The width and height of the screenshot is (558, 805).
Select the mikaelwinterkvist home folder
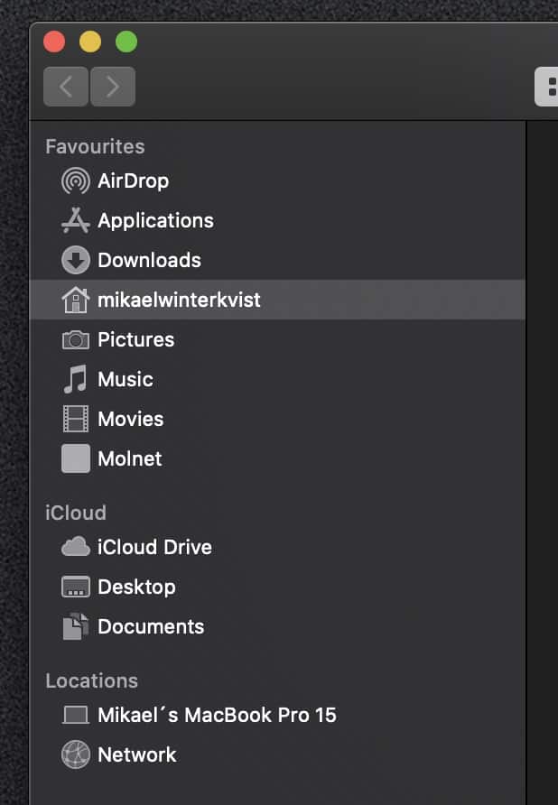click(x=277, y=300)
